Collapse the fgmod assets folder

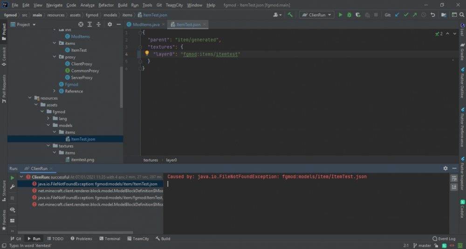(42, 111)
